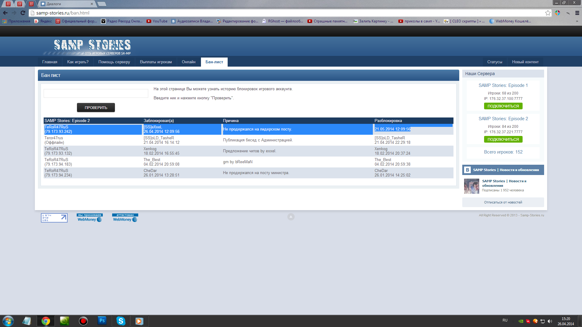
Task: Go back with the browser back arrow
Action: [x=5, y=13]
